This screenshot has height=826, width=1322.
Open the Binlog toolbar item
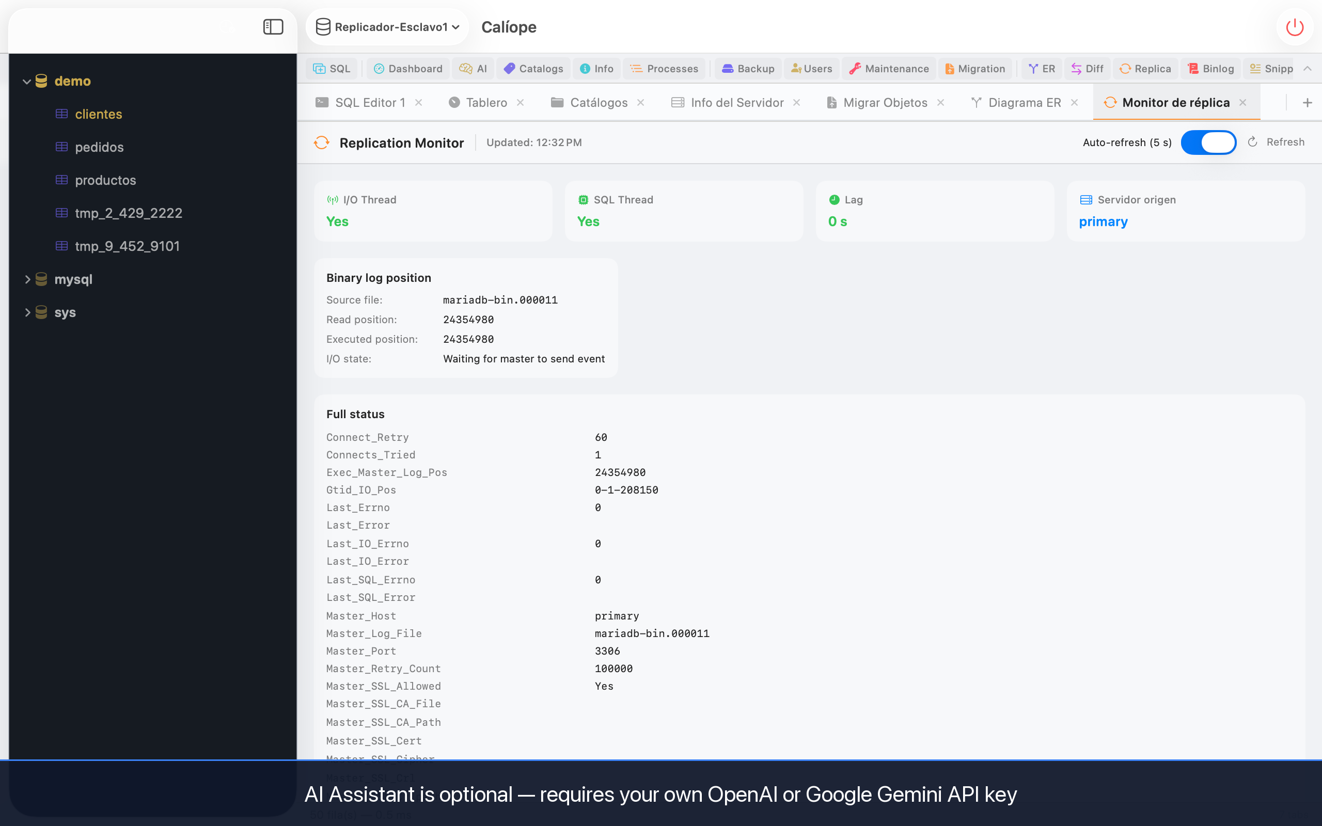point(1211,68)
